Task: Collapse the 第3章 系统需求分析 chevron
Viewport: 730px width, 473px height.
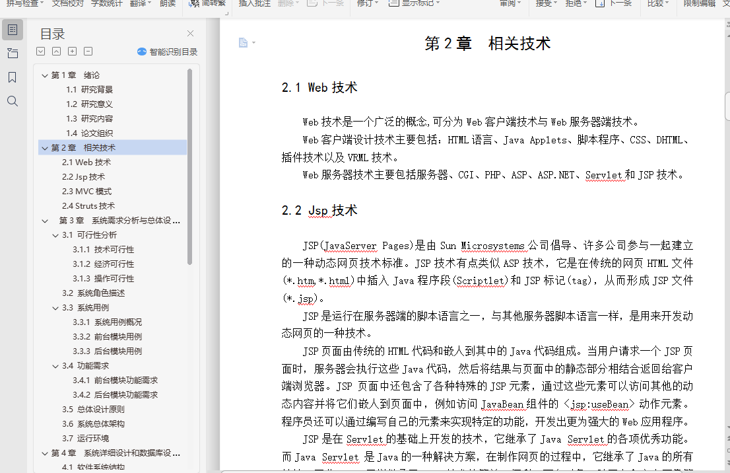Action: (x=45, y=221)
